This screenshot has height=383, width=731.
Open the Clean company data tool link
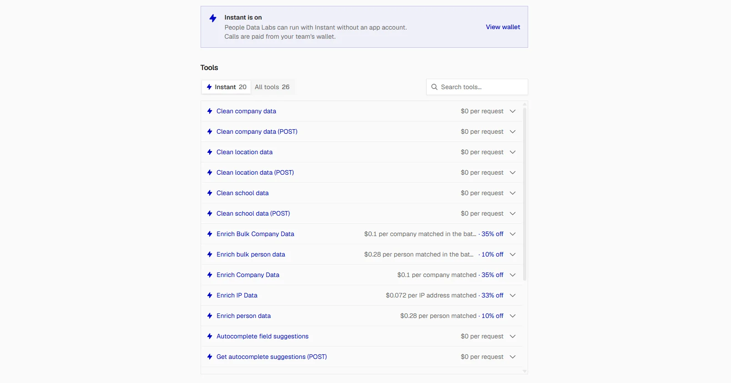click(x=246, y=111)
